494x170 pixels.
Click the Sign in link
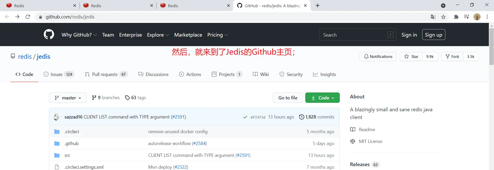coord(409,35)
